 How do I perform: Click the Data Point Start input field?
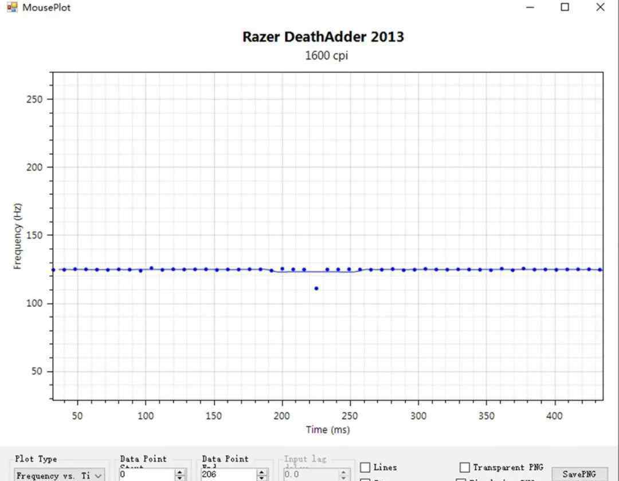point(147,474)
